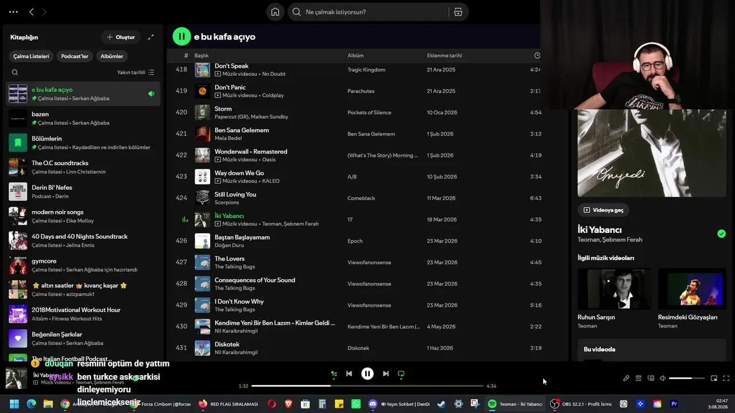Mute the volume with the speaker icon

click(663, 379)
